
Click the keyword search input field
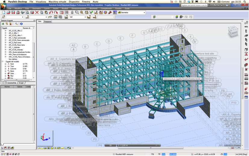coord(194,5)
